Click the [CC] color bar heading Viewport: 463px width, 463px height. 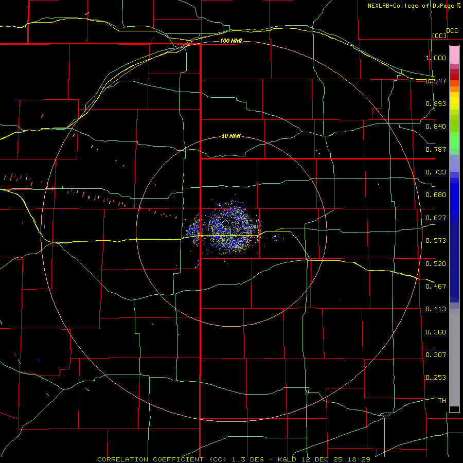click(x=439, y=35)
